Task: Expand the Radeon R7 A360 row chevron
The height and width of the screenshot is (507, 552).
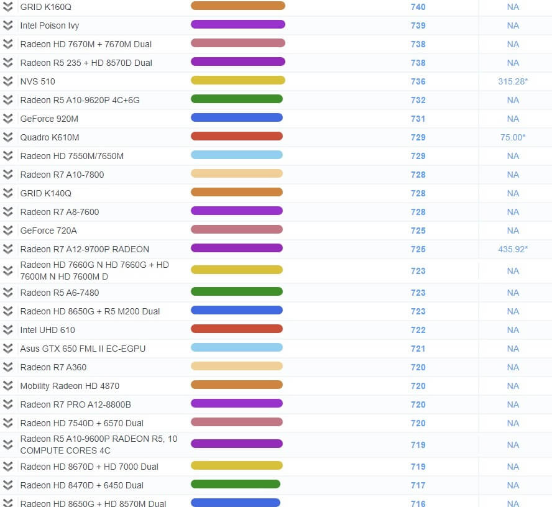Action: [x=7, y=367]
